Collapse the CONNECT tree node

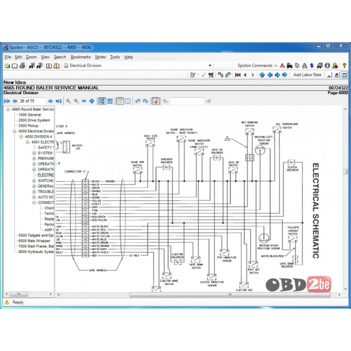tap(34, 202)
